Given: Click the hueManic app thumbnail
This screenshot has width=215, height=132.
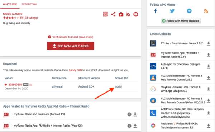Looking at the screenshot, I should click(x=153, y=126).
